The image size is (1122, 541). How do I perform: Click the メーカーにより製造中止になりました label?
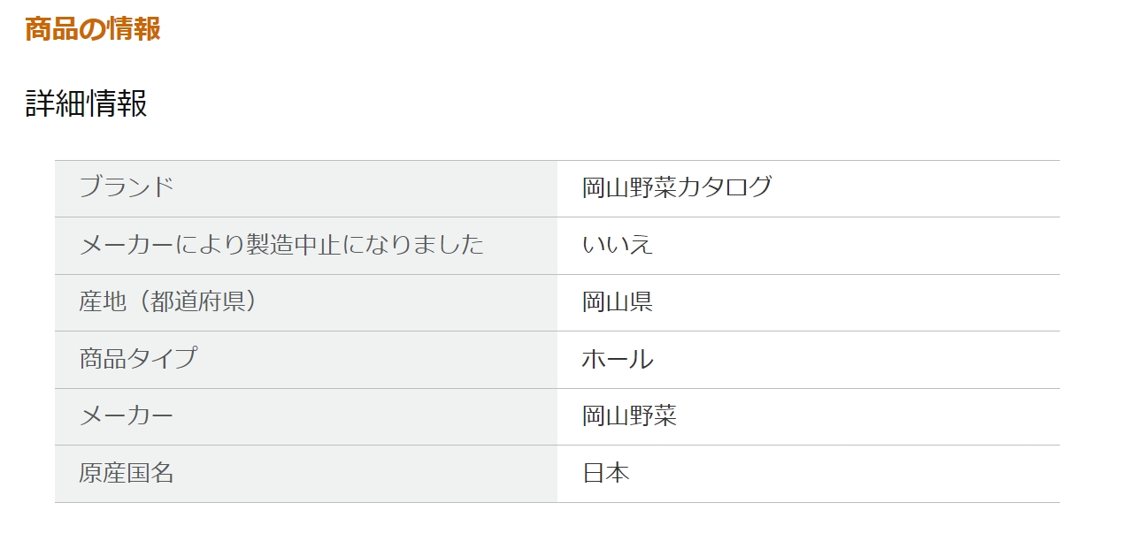click(x=281, y=245)
